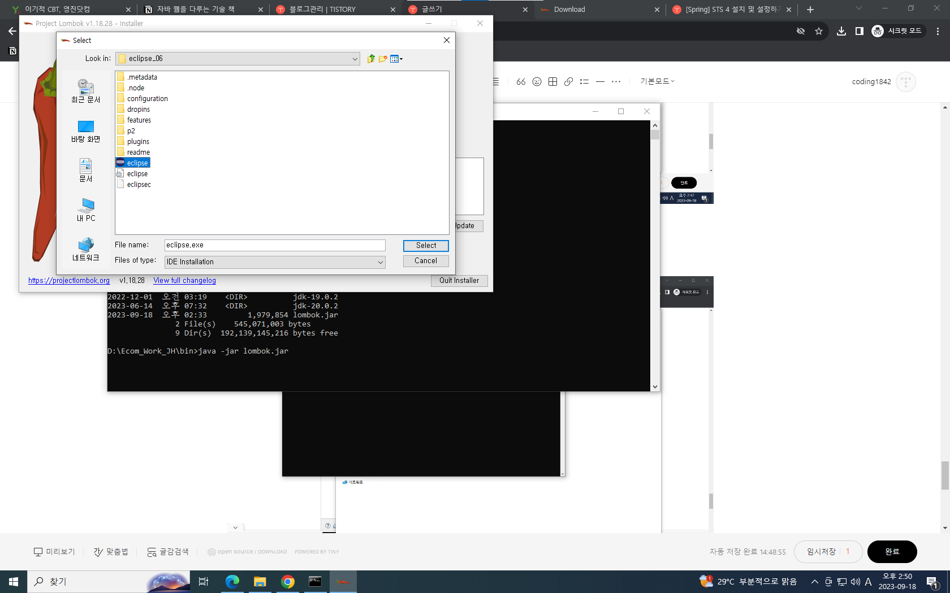The width and height of the screenshot is (950, 593).
Task: Go to desktop (바탕 화면) shortcut
Action: (85, 132)
